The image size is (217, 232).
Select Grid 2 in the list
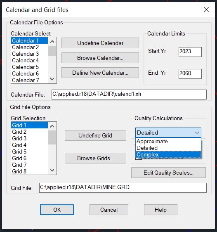[x=29, y=132]
